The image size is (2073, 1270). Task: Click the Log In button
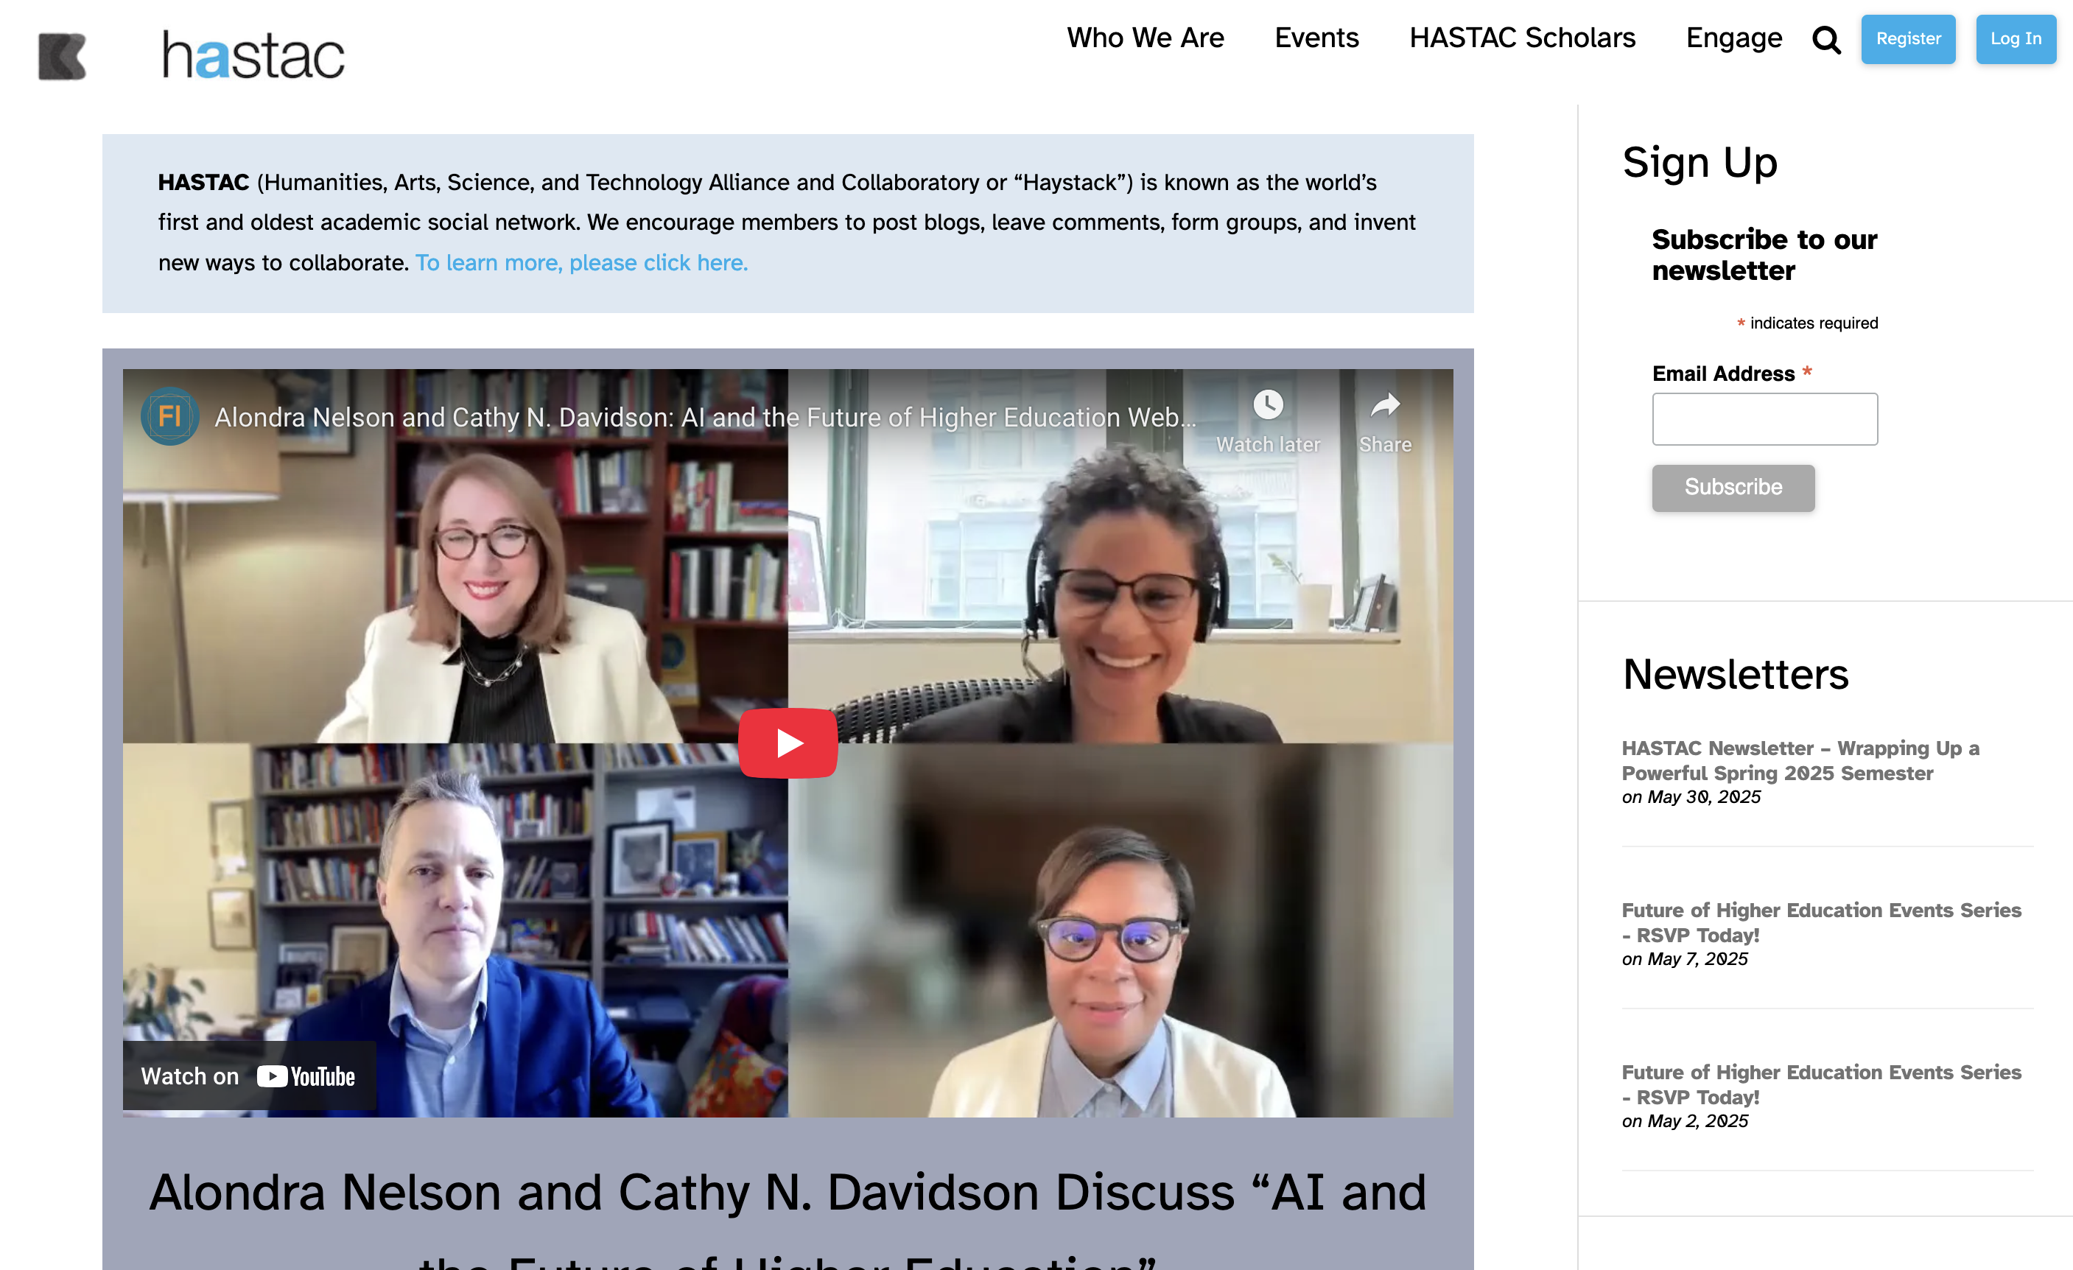[x=2016, y=39]
